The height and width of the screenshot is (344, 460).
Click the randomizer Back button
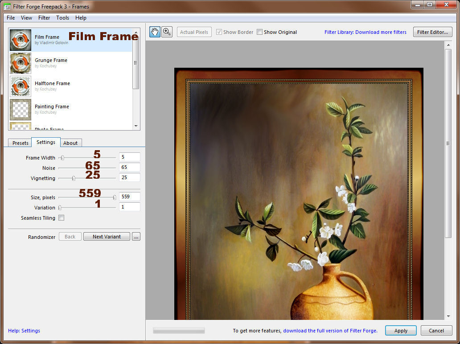point(70,236)
